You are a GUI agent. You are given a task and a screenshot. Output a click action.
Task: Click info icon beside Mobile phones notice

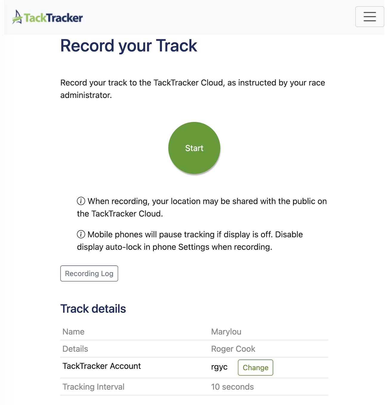click(81, 234)
